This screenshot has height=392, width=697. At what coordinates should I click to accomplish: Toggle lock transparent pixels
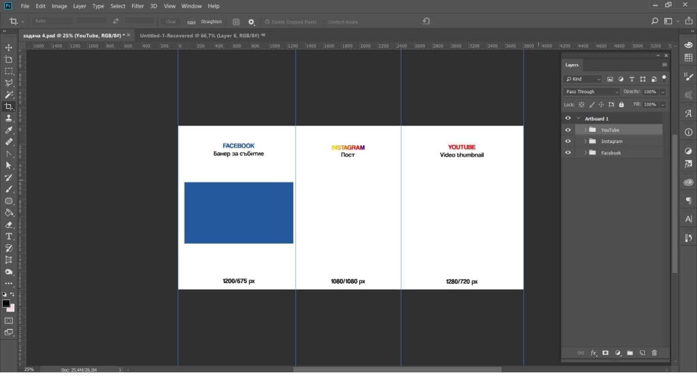pyautogui.click(x=581, y=105)
